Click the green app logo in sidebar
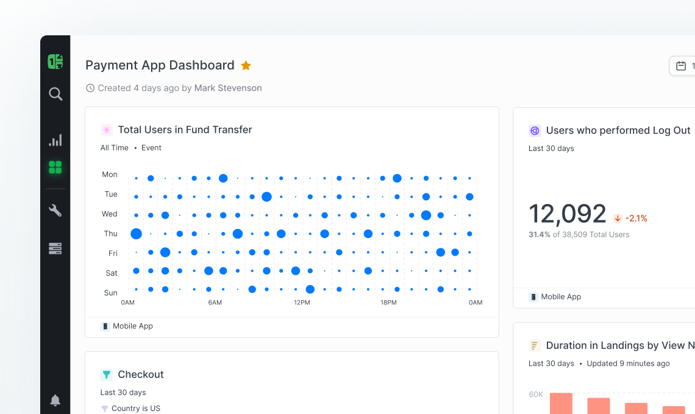 tap(55, 61)
